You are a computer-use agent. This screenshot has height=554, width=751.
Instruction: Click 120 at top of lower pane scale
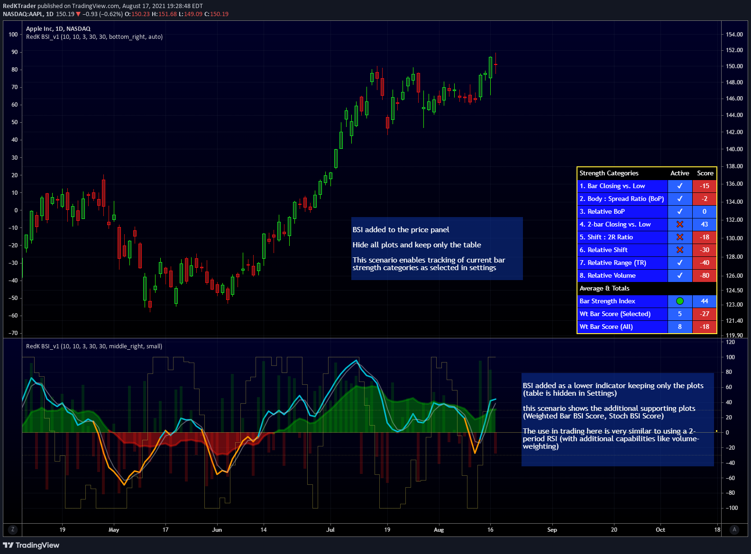[731, 342]
